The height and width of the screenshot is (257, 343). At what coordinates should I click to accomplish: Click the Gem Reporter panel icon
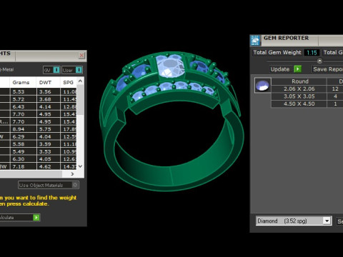pos(255,41)
